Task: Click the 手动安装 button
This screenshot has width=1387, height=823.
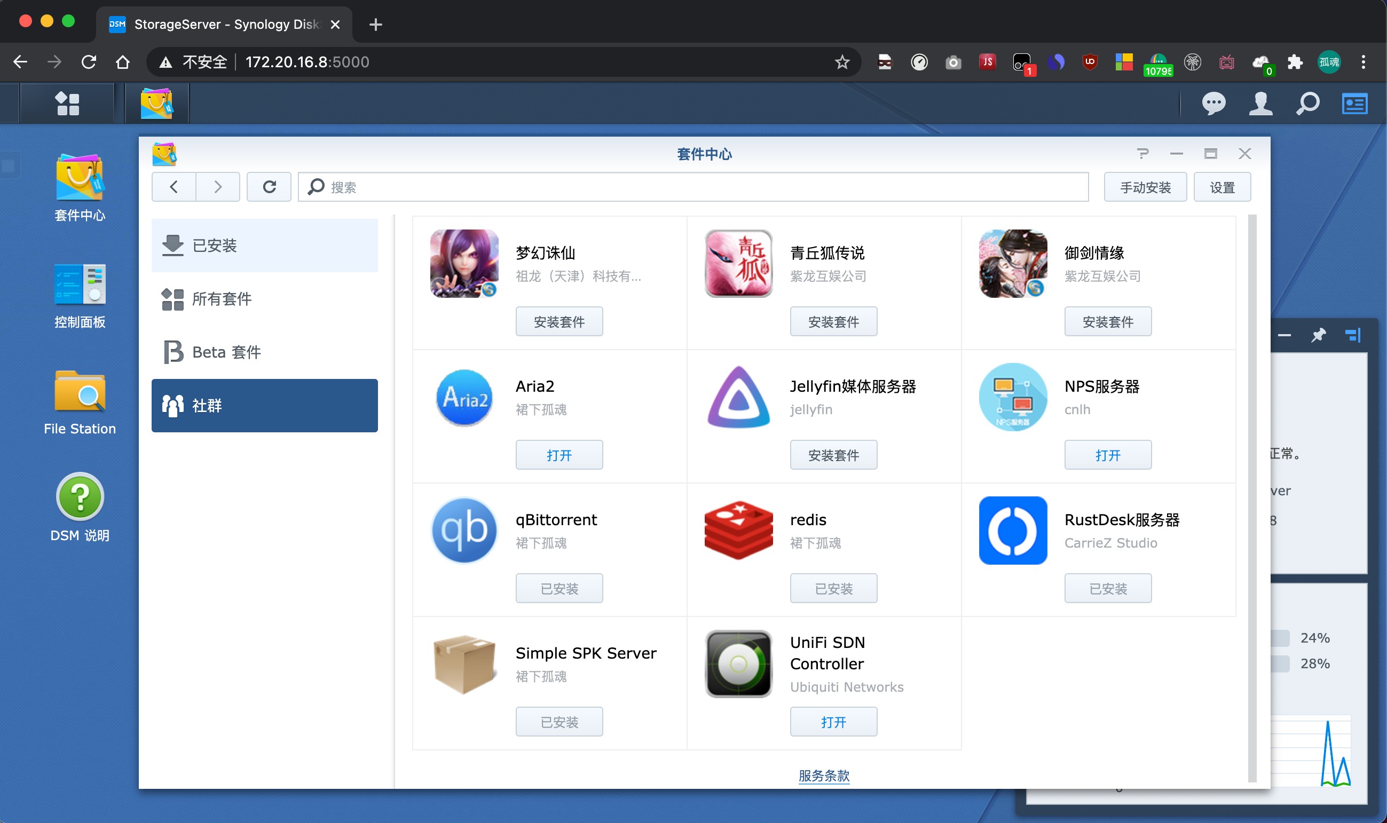Action: 1145,187
